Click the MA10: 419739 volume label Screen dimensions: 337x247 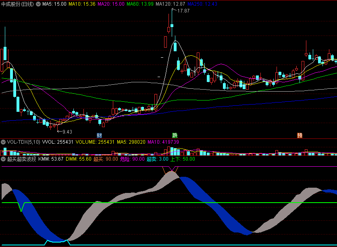click(163, 142)
